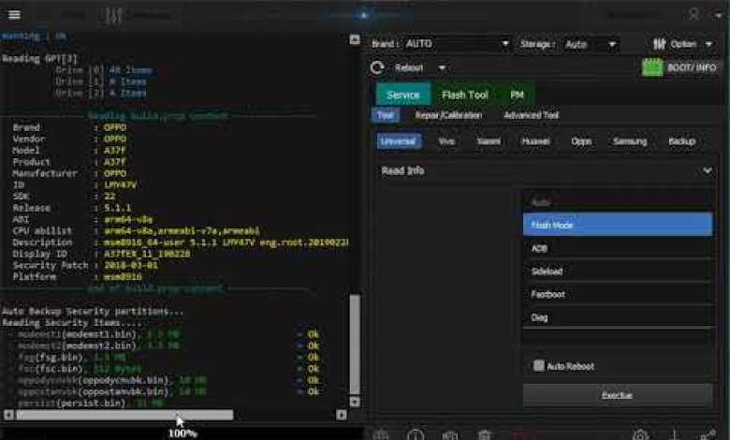Open the gear settings icon at bottom

(641, 434)
